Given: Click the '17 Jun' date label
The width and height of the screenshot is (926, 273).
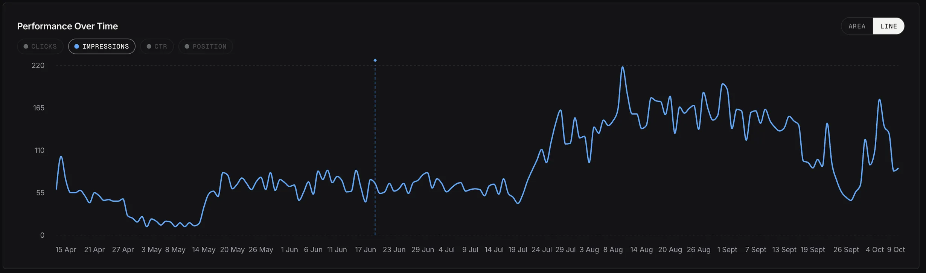Looking at the screenshot, I should coord(366,250).
